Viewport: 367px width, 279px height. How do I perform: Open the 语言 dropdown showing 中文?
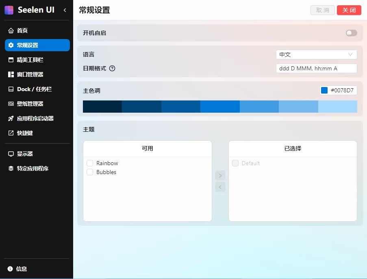pos(316,54)
